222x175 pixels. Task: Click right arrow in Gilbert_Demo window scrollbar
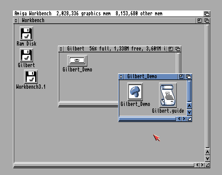pyautogui.click(x=184, y=119)
